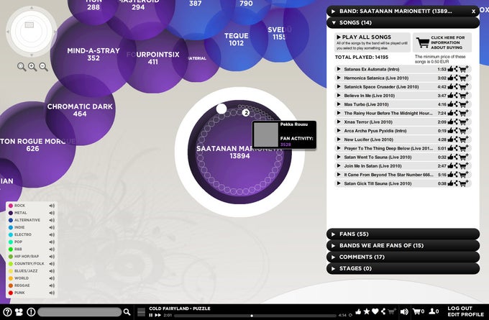The width and height of the screenshot is (489, 320).
Task: Click the PLAY ALL SONGS button
Action: (373, 42)
